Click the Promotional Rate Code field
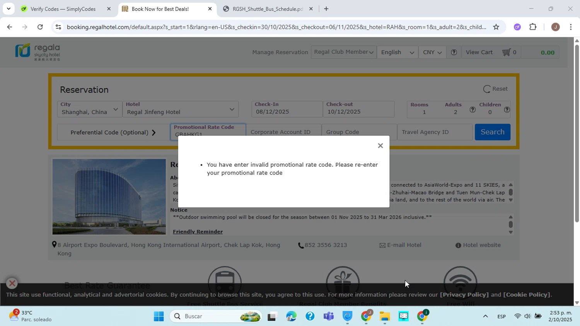The width and height of the screenshot is (580, 326). click(208, 132)
